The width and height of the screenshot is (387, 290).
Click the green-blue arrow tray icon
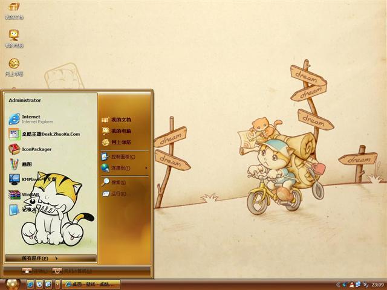(345, 285)
